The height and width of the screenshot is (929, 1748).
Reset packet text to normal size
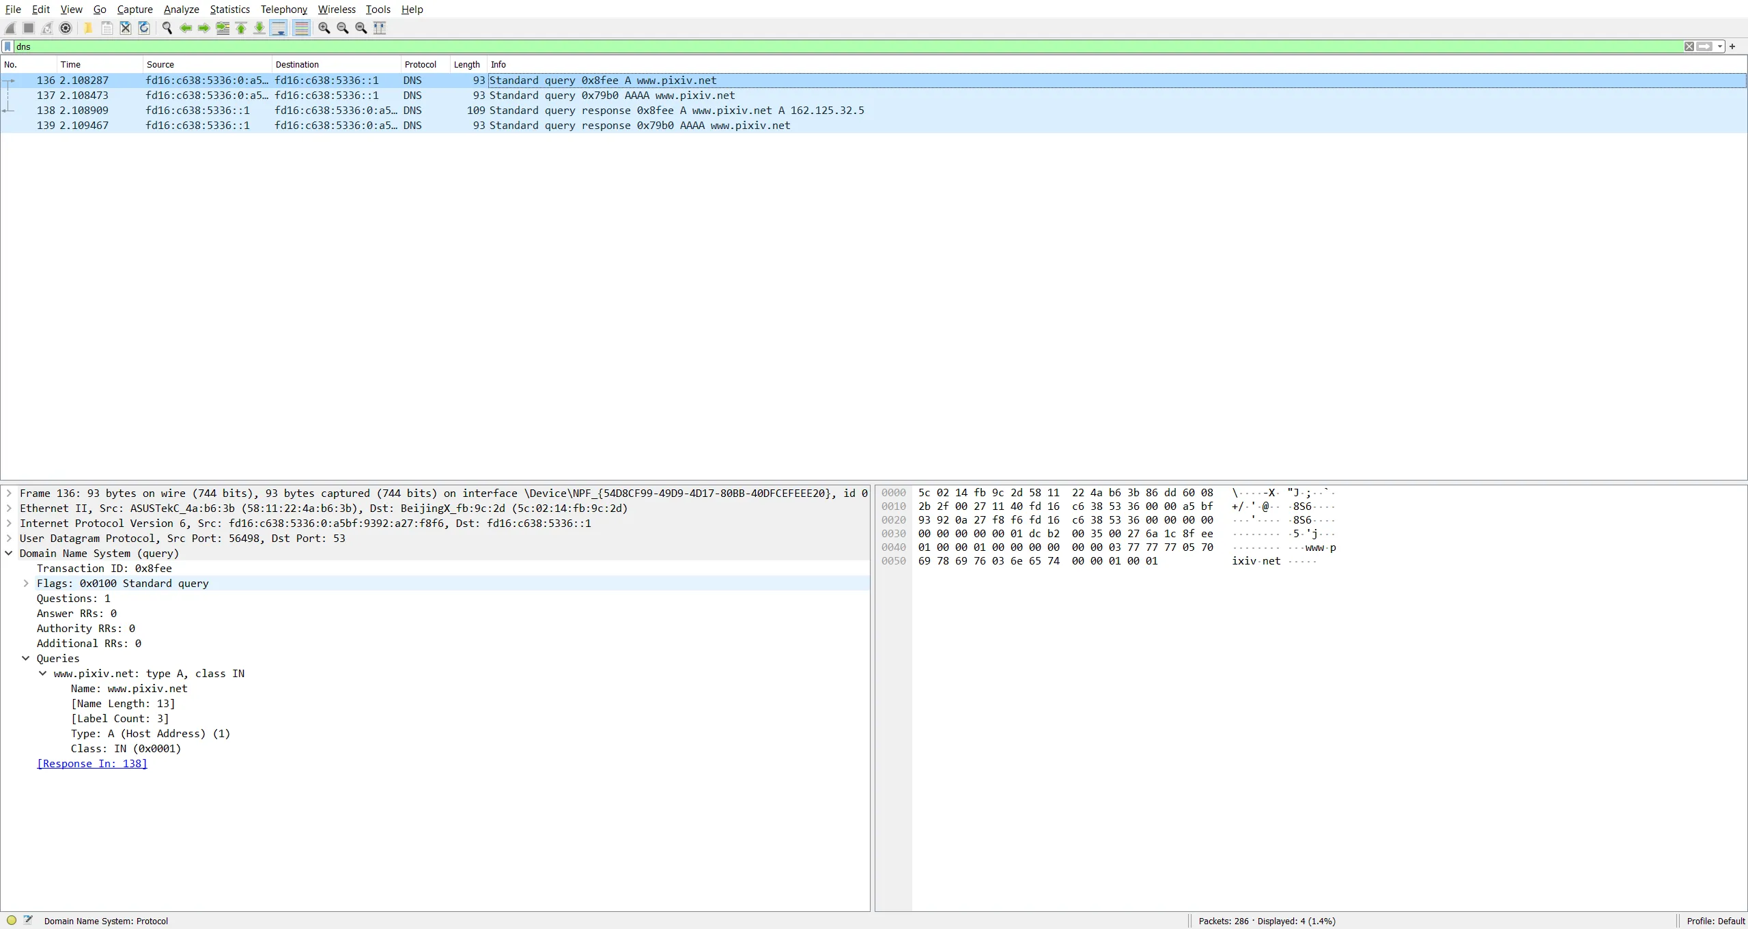[361, 28]
